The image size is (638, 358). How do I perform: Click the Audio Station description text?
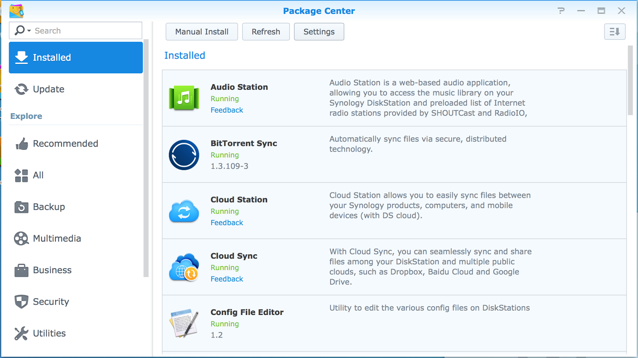click(x=428, y=98)
